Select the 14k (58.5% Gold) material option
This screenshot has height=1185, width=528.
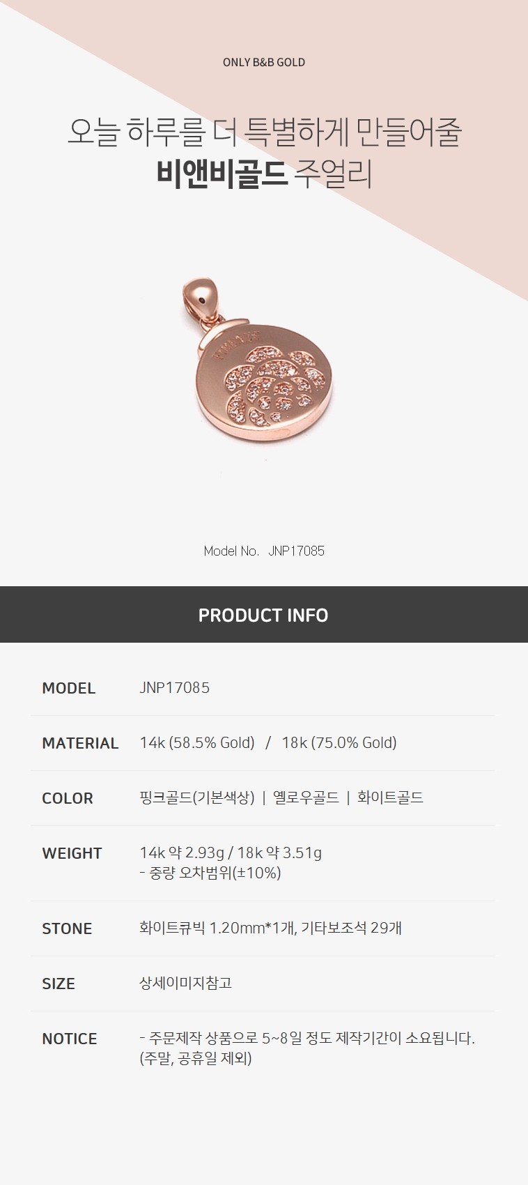pyautogui.click(x=197, y=742)
